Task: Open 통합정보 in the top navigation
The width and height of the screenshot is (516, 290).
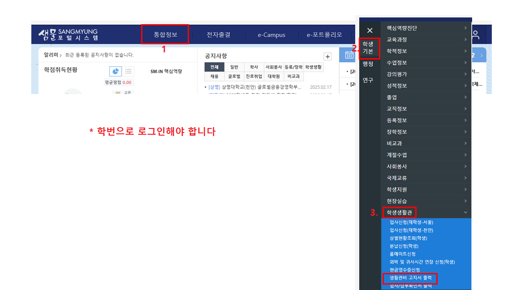Action: tap(165, 34)
